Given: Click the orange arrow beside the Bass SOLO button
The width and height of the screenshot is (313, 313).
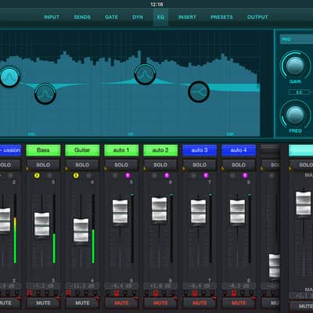Looking at the screenshot, I should (27, 169).
